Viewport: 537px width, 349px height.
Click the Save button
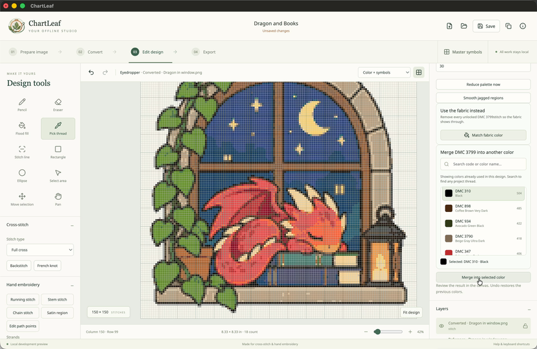point(486,26)
